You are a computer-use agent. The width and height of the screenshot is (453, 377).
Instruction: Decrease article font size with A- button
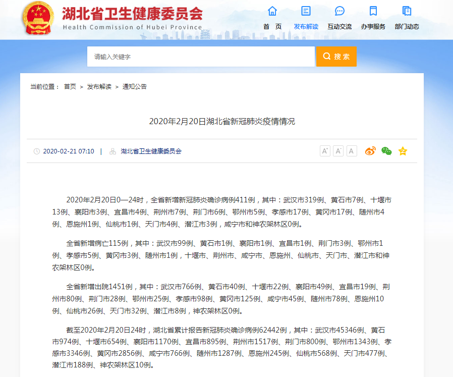(x=338, y=151)
